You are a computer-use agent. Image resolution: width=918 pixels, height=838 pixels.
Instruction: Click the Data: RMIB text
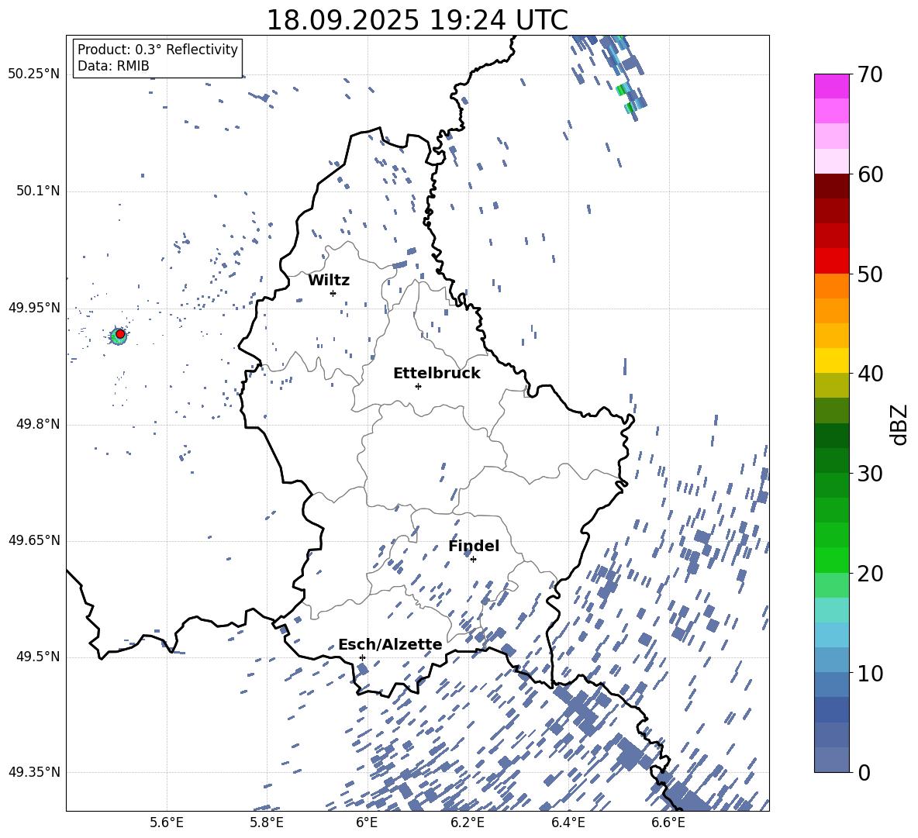click(113, 66)
